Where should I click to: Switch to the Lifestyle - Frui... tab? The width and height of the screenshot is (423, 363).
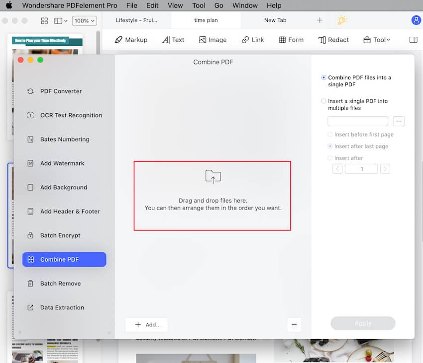click(136, 20)
